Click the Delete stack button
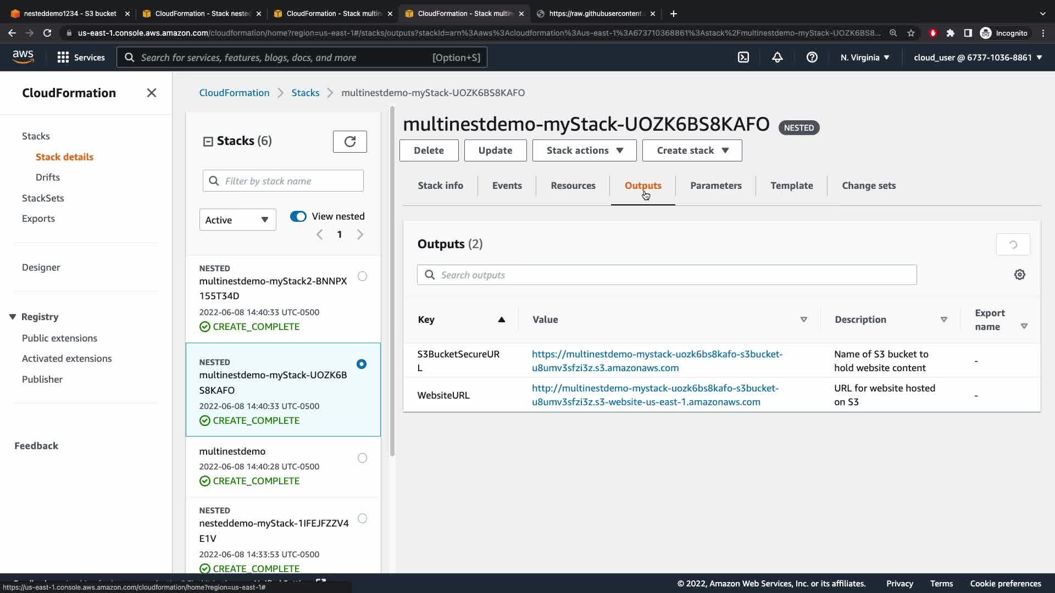 [429, 150]
